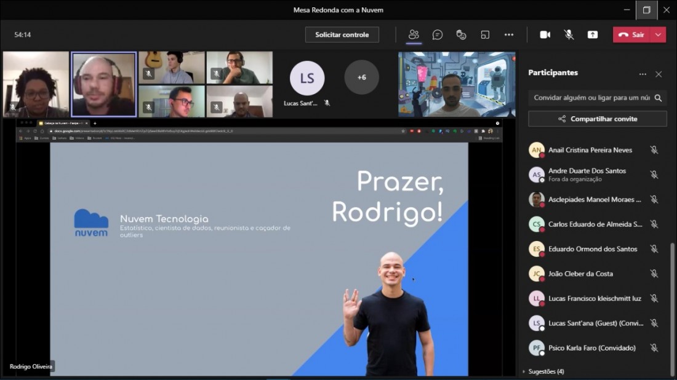Click the Compartilhar convite button

(598, 119)
